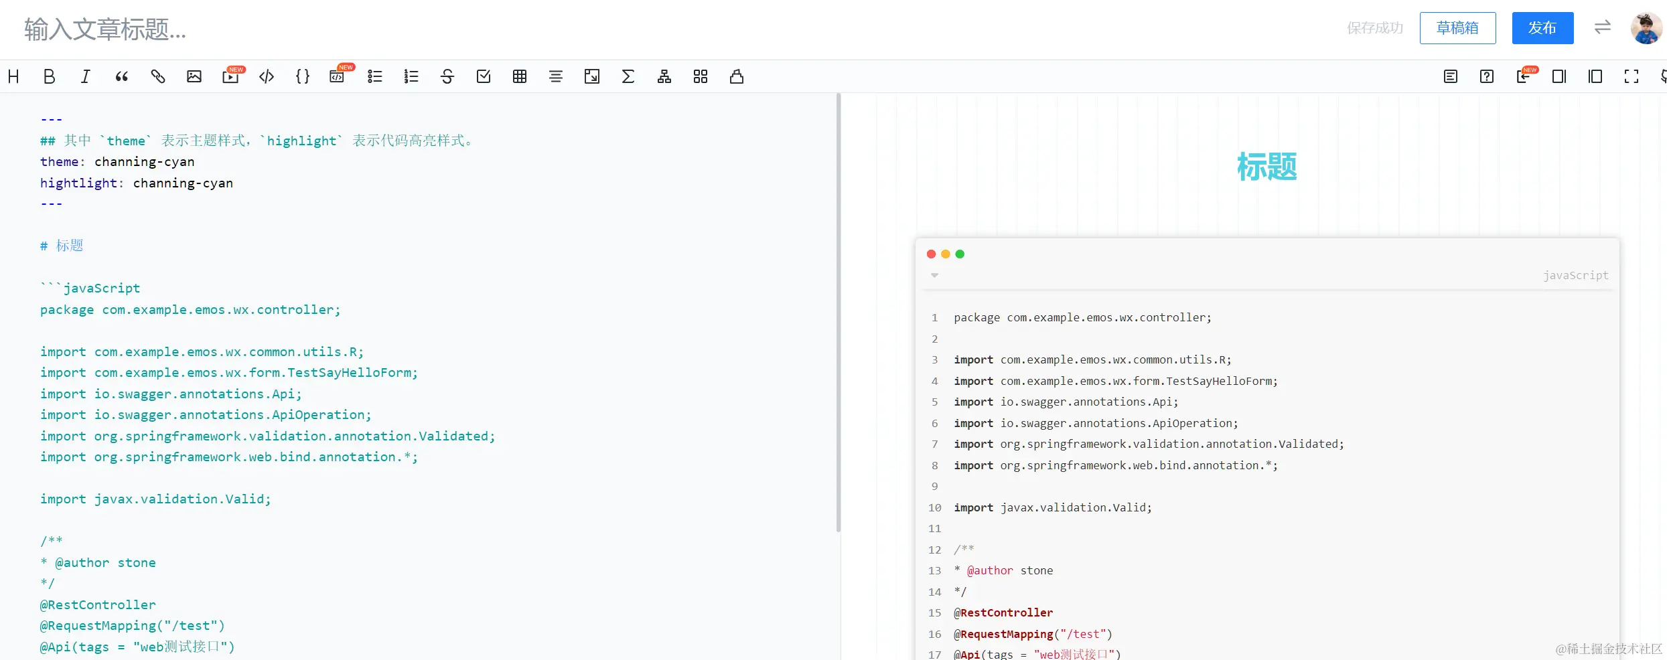Click the blue 发布 publish button
This screenshot has height=660, width=1667.
pos(1542,28)
